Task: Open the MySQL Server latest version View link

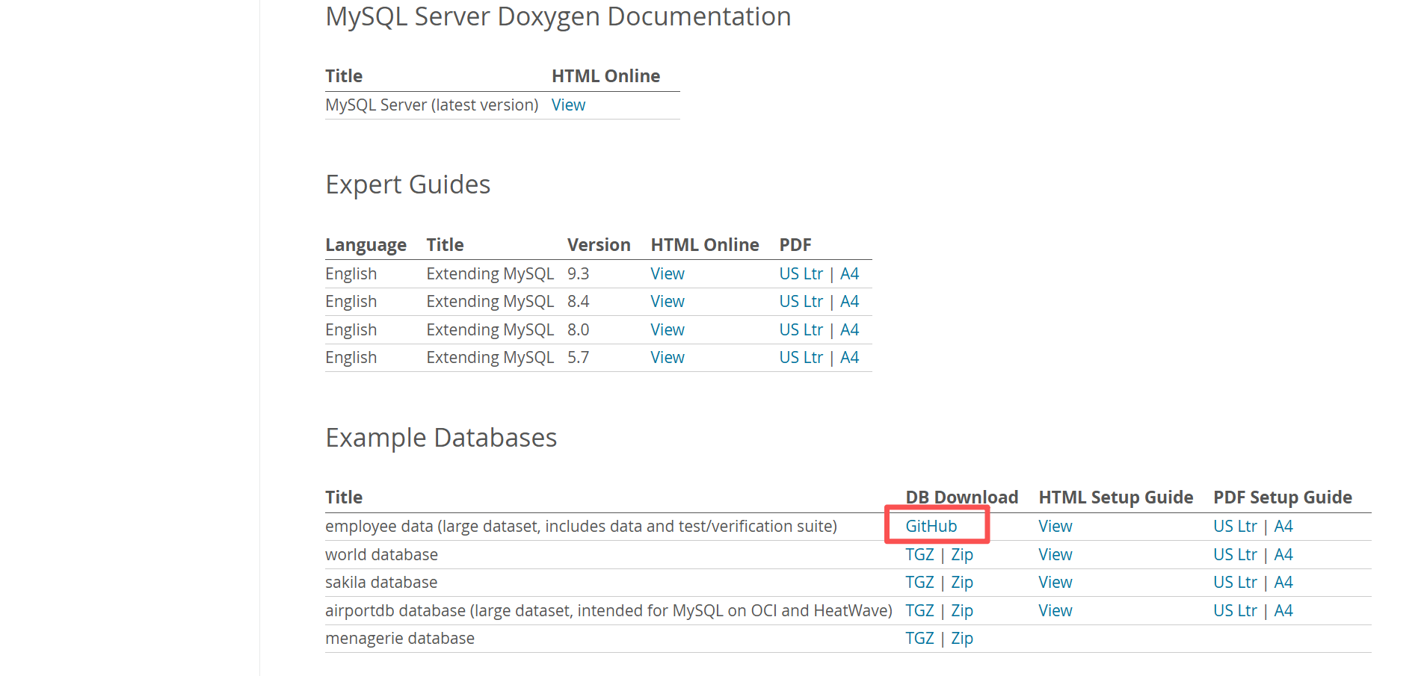Action: point(568,105)
